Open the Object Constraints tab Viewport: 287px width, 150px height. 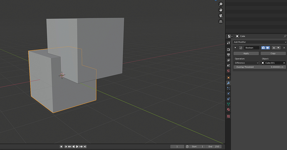[228, 99]
